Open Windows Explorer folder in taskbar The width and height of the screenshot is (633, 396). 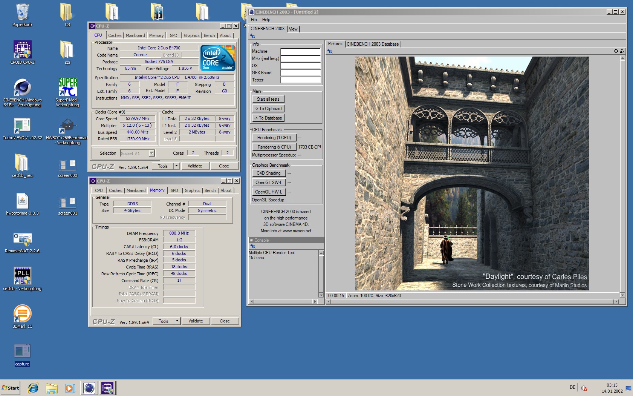[52, 388]
